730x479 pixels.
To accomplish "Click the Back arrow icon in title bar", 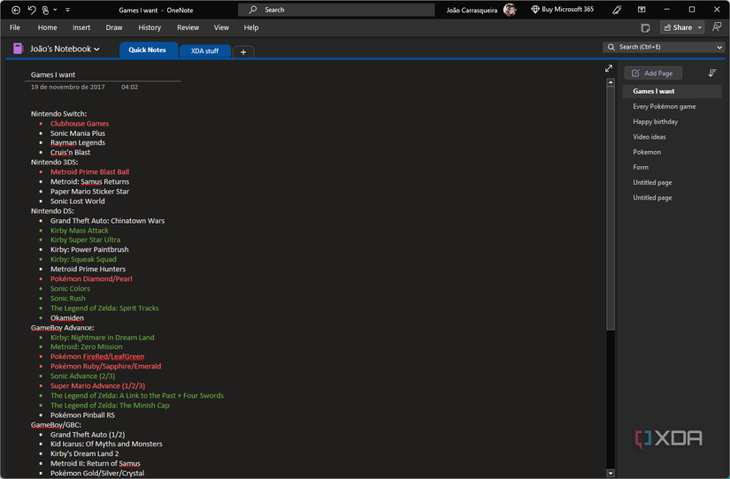I will (x=16, y=10).
